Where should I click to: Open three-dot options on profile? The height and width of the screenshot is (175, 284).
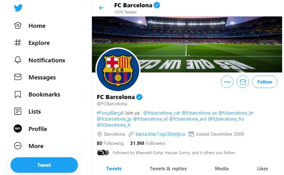click(227, 82)
